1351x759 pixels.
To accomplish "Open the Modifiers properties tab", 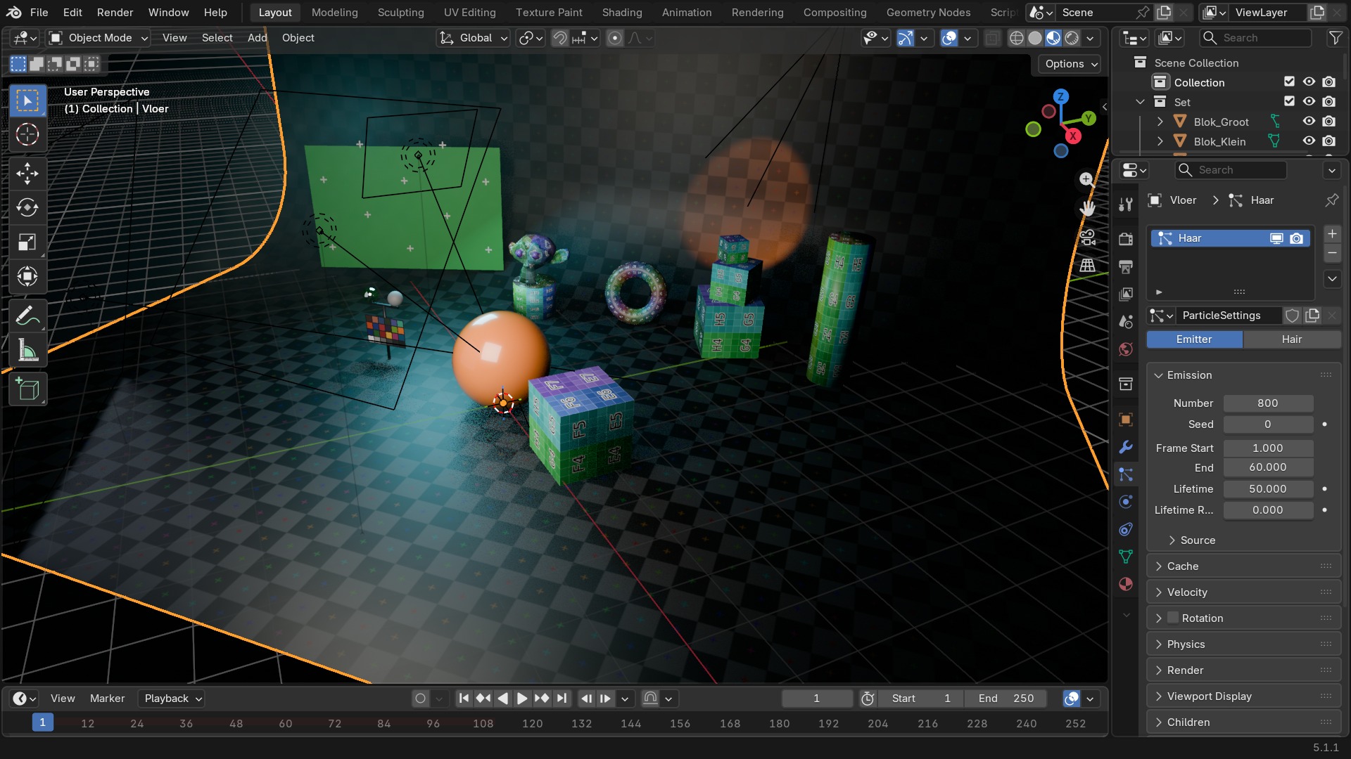I will pyautogui.click(x=1126, y=448).
